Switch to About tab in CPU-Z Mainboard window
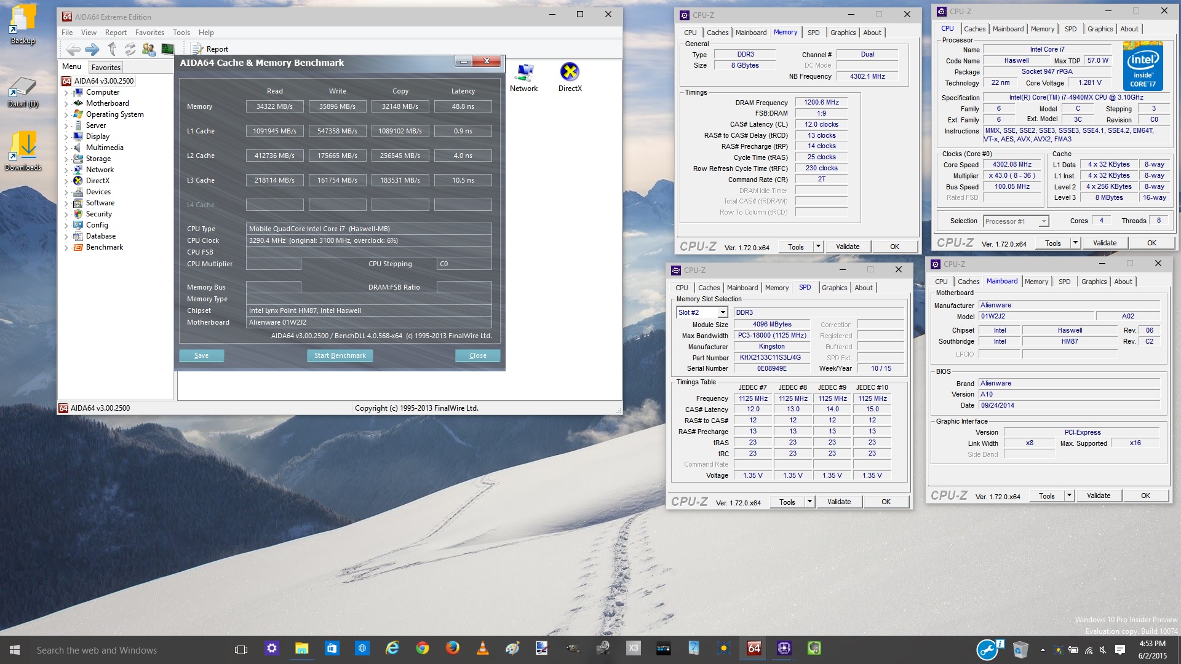The image size is (1181, 664). (x=1123, y=282)
